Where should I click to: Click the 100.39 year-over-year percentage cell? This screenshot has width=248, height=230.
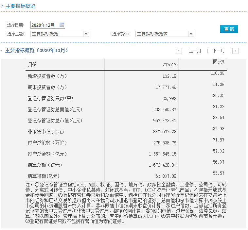pyautogui.click(x=217, y=73)
